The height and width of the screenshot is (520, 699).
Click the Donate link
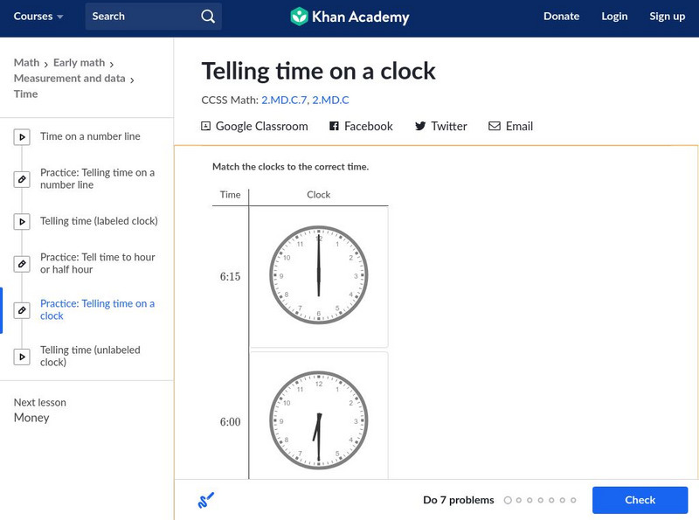pos(561,16)
